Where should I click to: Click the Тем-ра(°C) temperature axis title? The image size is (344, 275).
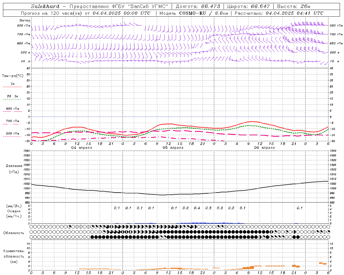point(13,76)
